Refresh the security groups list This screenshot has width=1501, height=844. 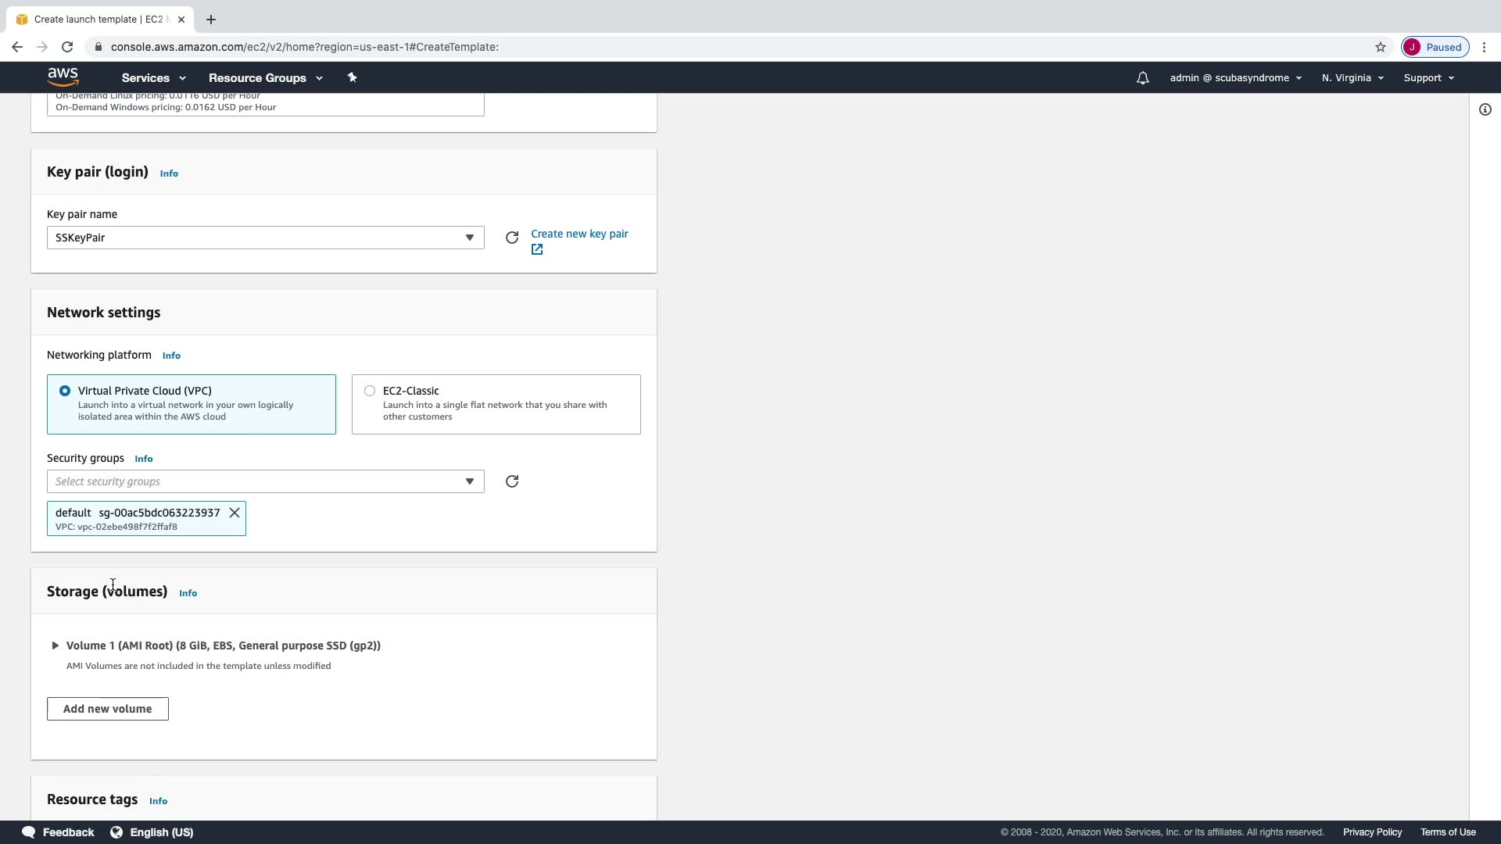(x=512, y=481)
